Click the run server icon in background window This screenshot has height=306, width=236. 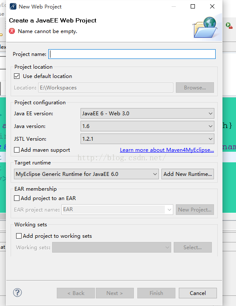(x=229, y=25)
